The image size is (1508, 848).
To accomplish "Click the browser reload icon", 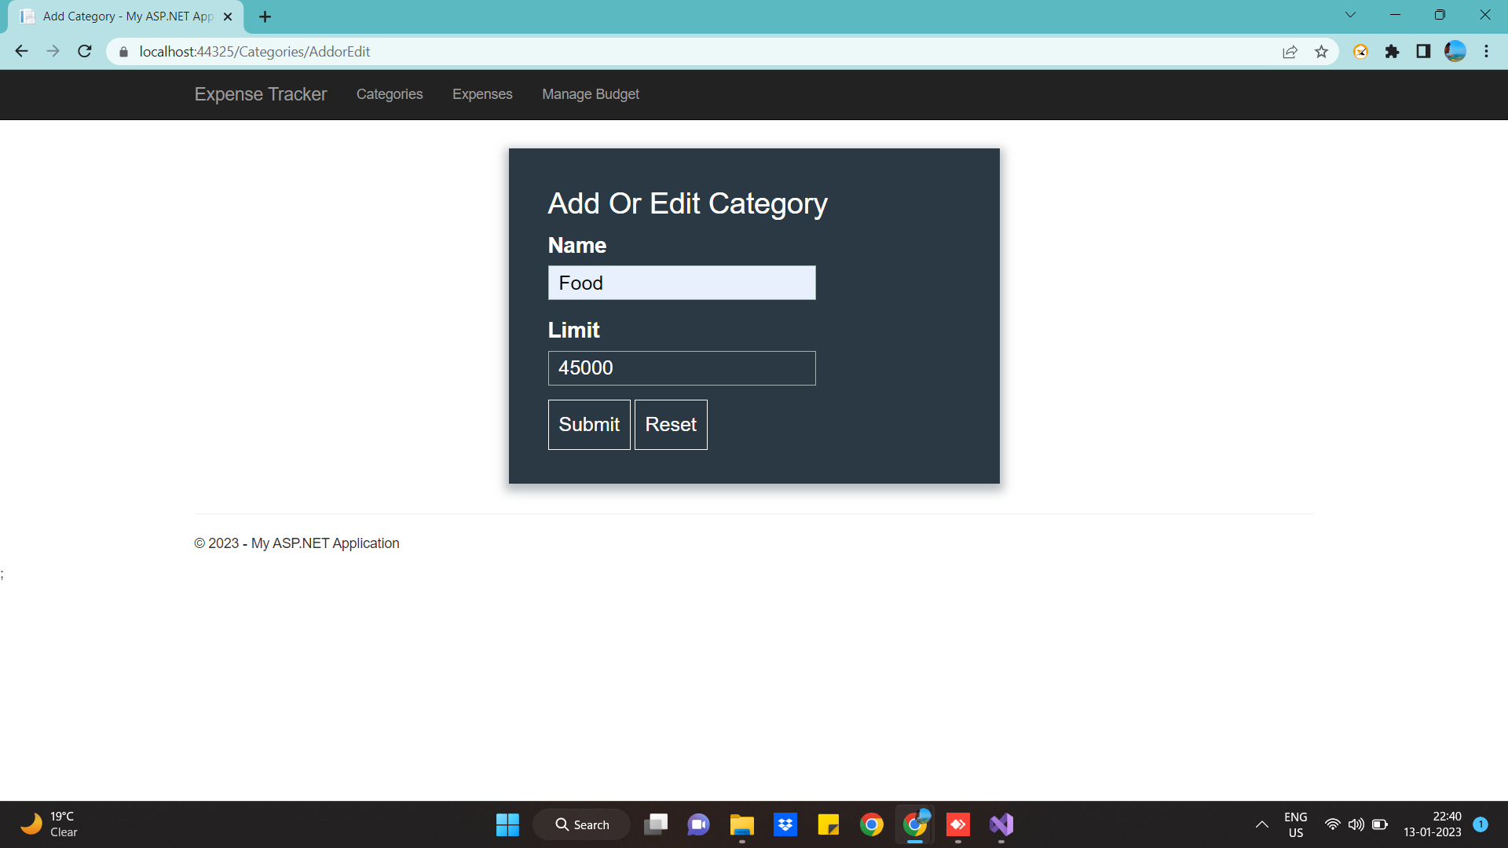I will (84, 51).
